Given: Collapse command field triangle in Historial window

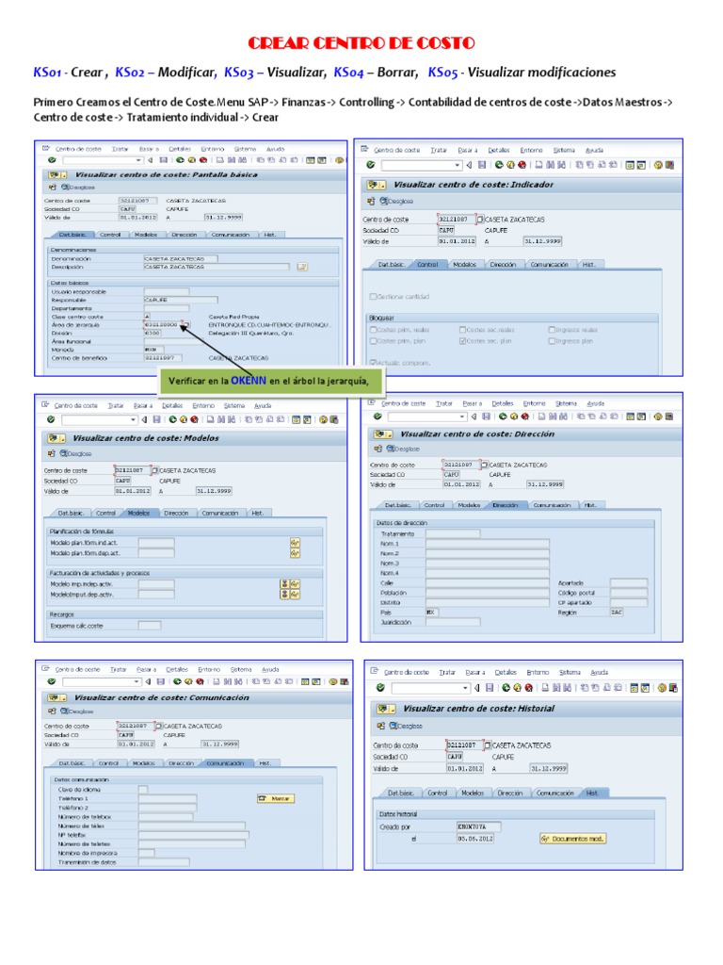Looking at the screenshot, I should pyautogui.click(x=476, y=687).
